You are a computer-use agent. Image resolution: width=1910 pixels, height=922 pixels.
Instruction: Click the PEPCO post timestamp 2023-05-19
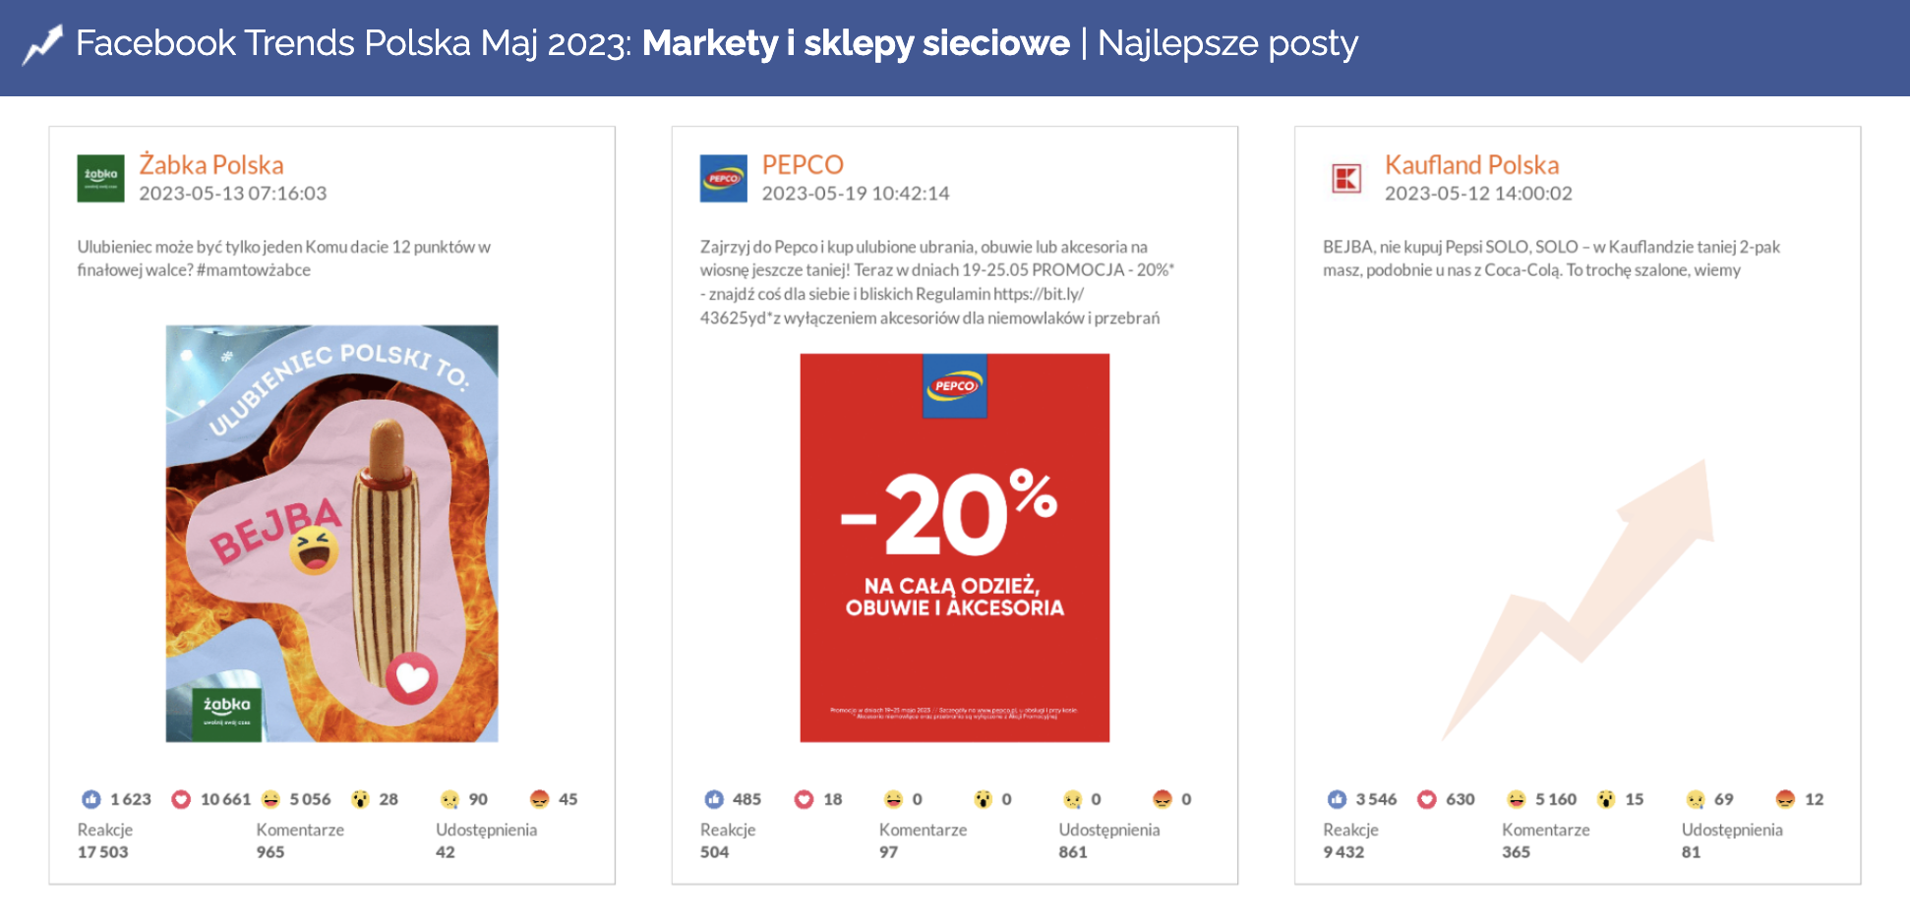855,194
